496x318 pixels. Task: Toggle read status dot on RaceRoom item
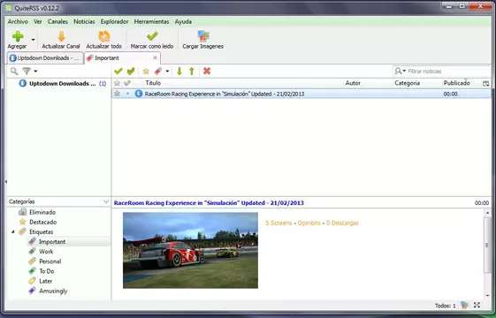coord(127,94)
